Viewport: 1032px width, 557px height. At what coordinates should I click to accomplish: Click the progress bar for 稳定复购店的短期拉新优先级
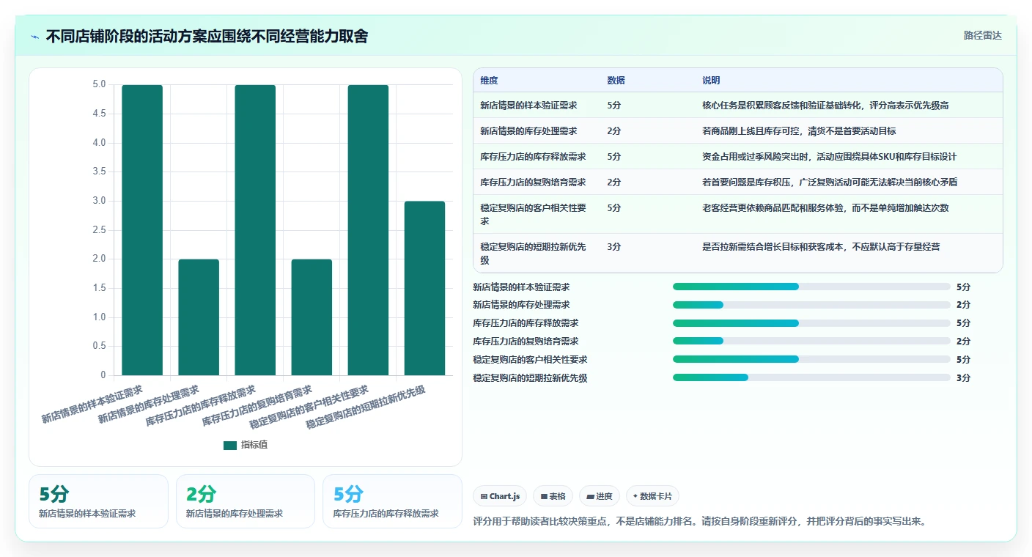811,377
